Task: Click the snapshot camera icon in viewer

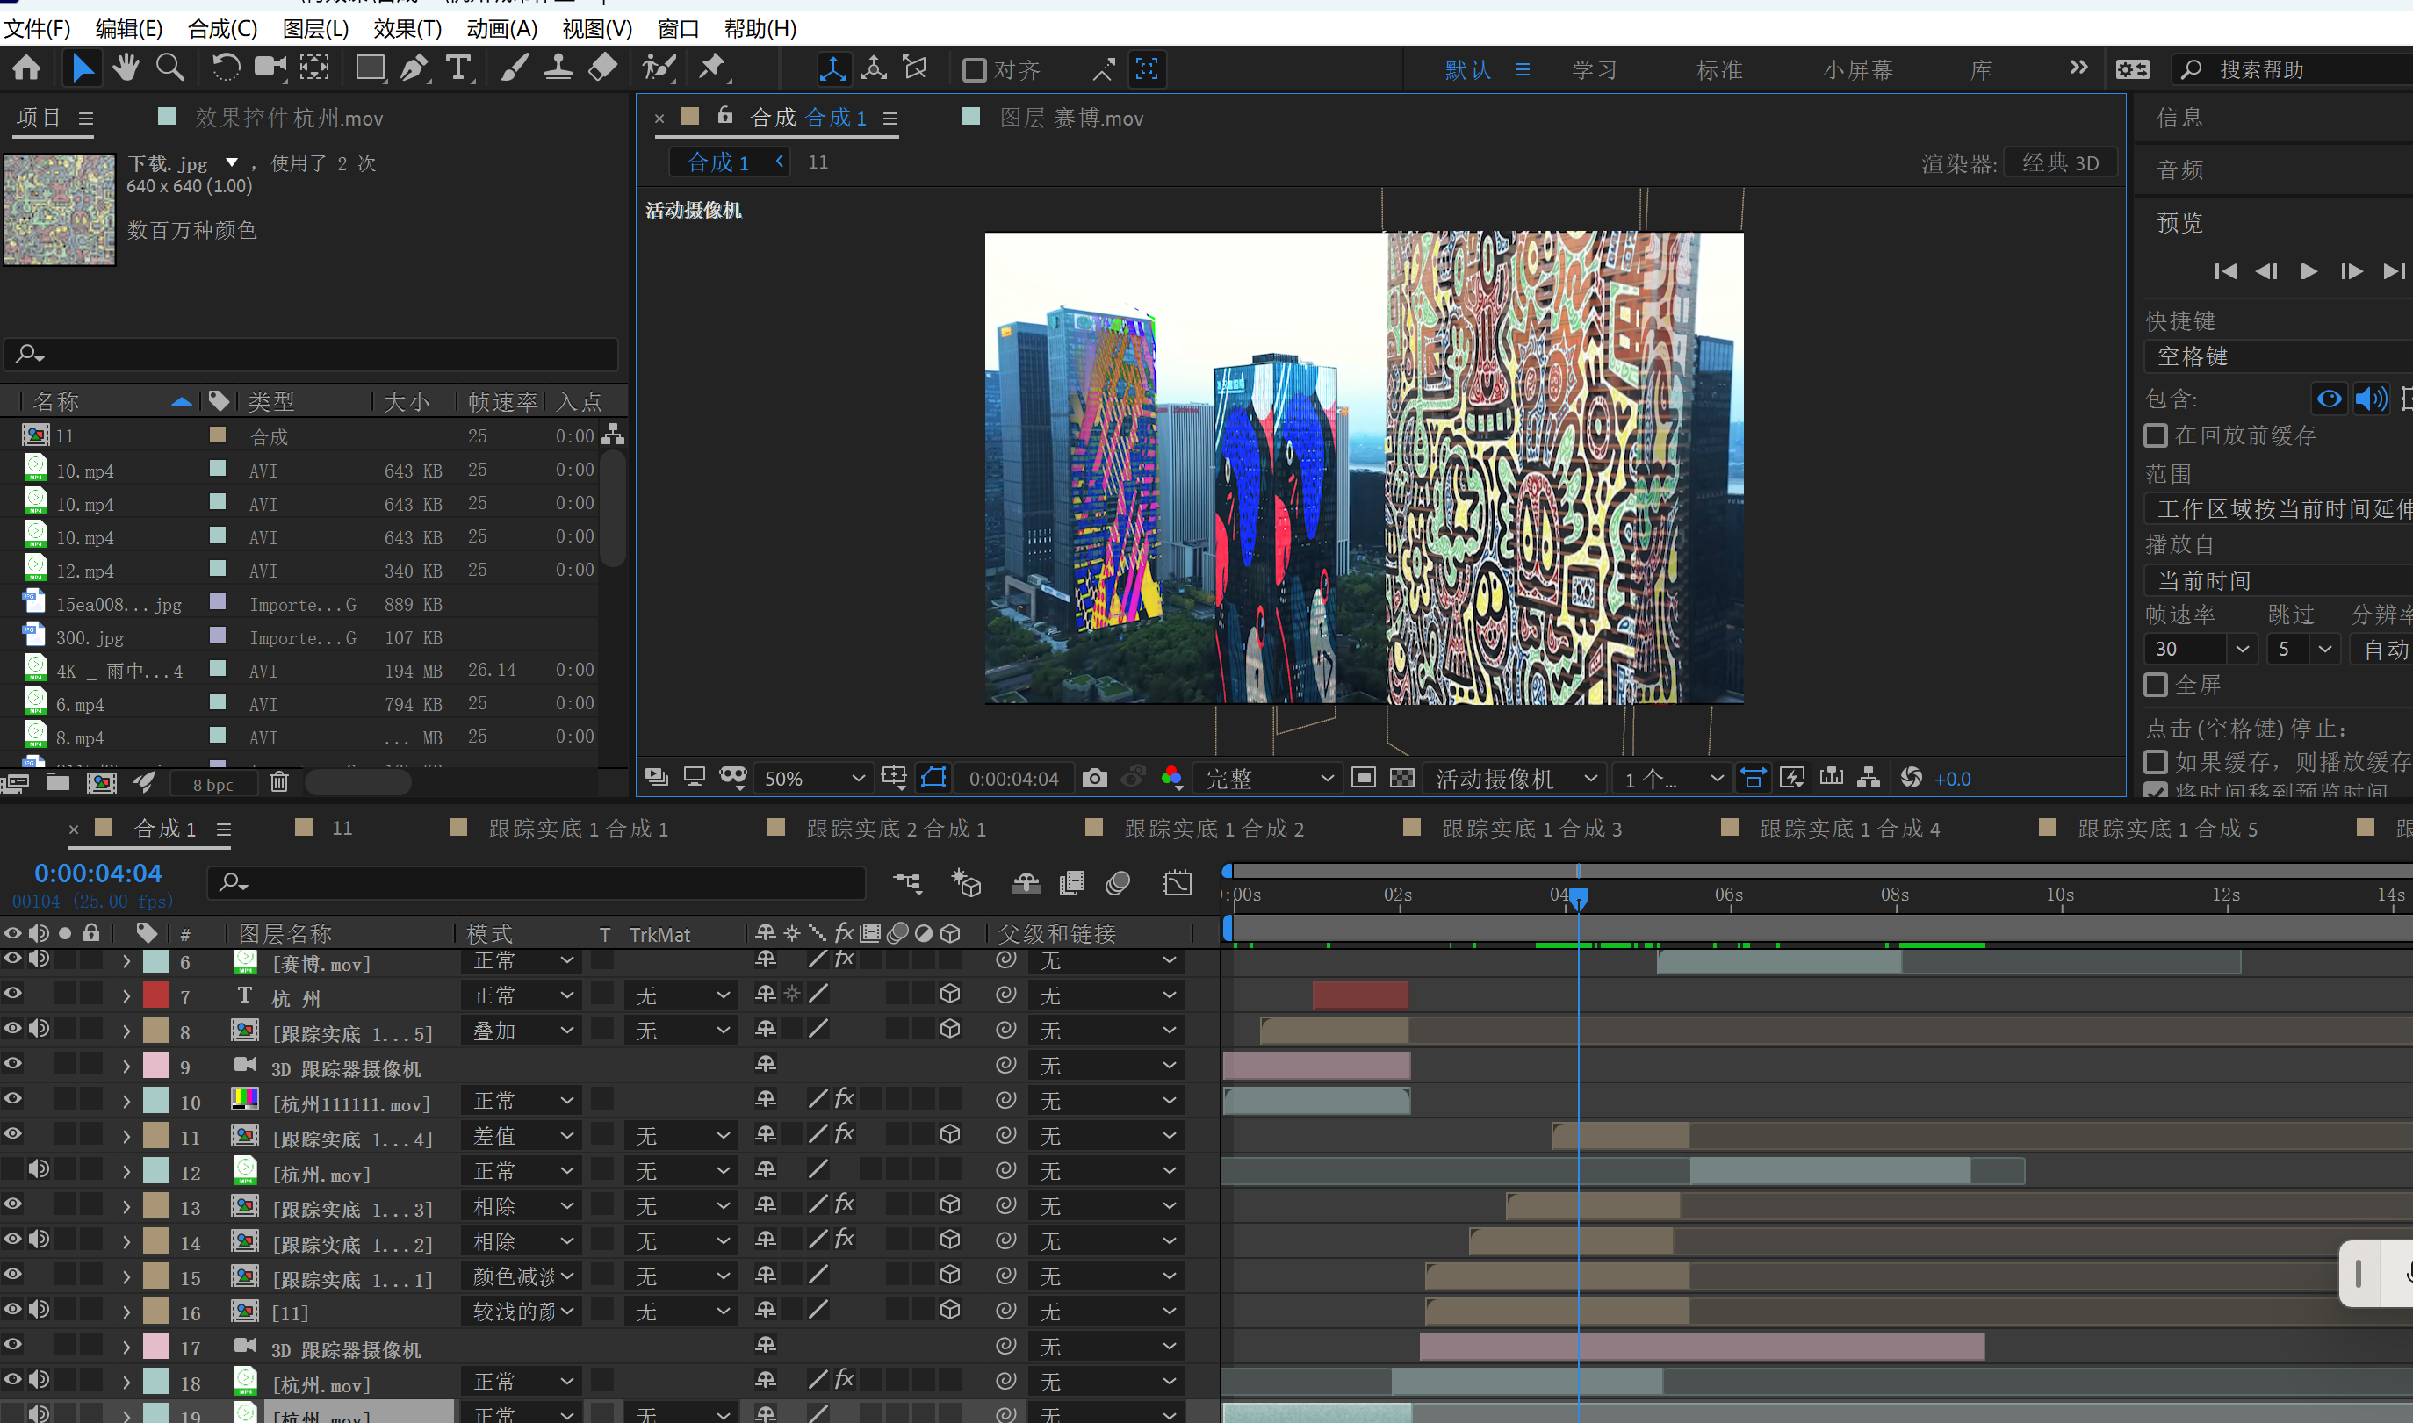Action: click(1094, 778)
